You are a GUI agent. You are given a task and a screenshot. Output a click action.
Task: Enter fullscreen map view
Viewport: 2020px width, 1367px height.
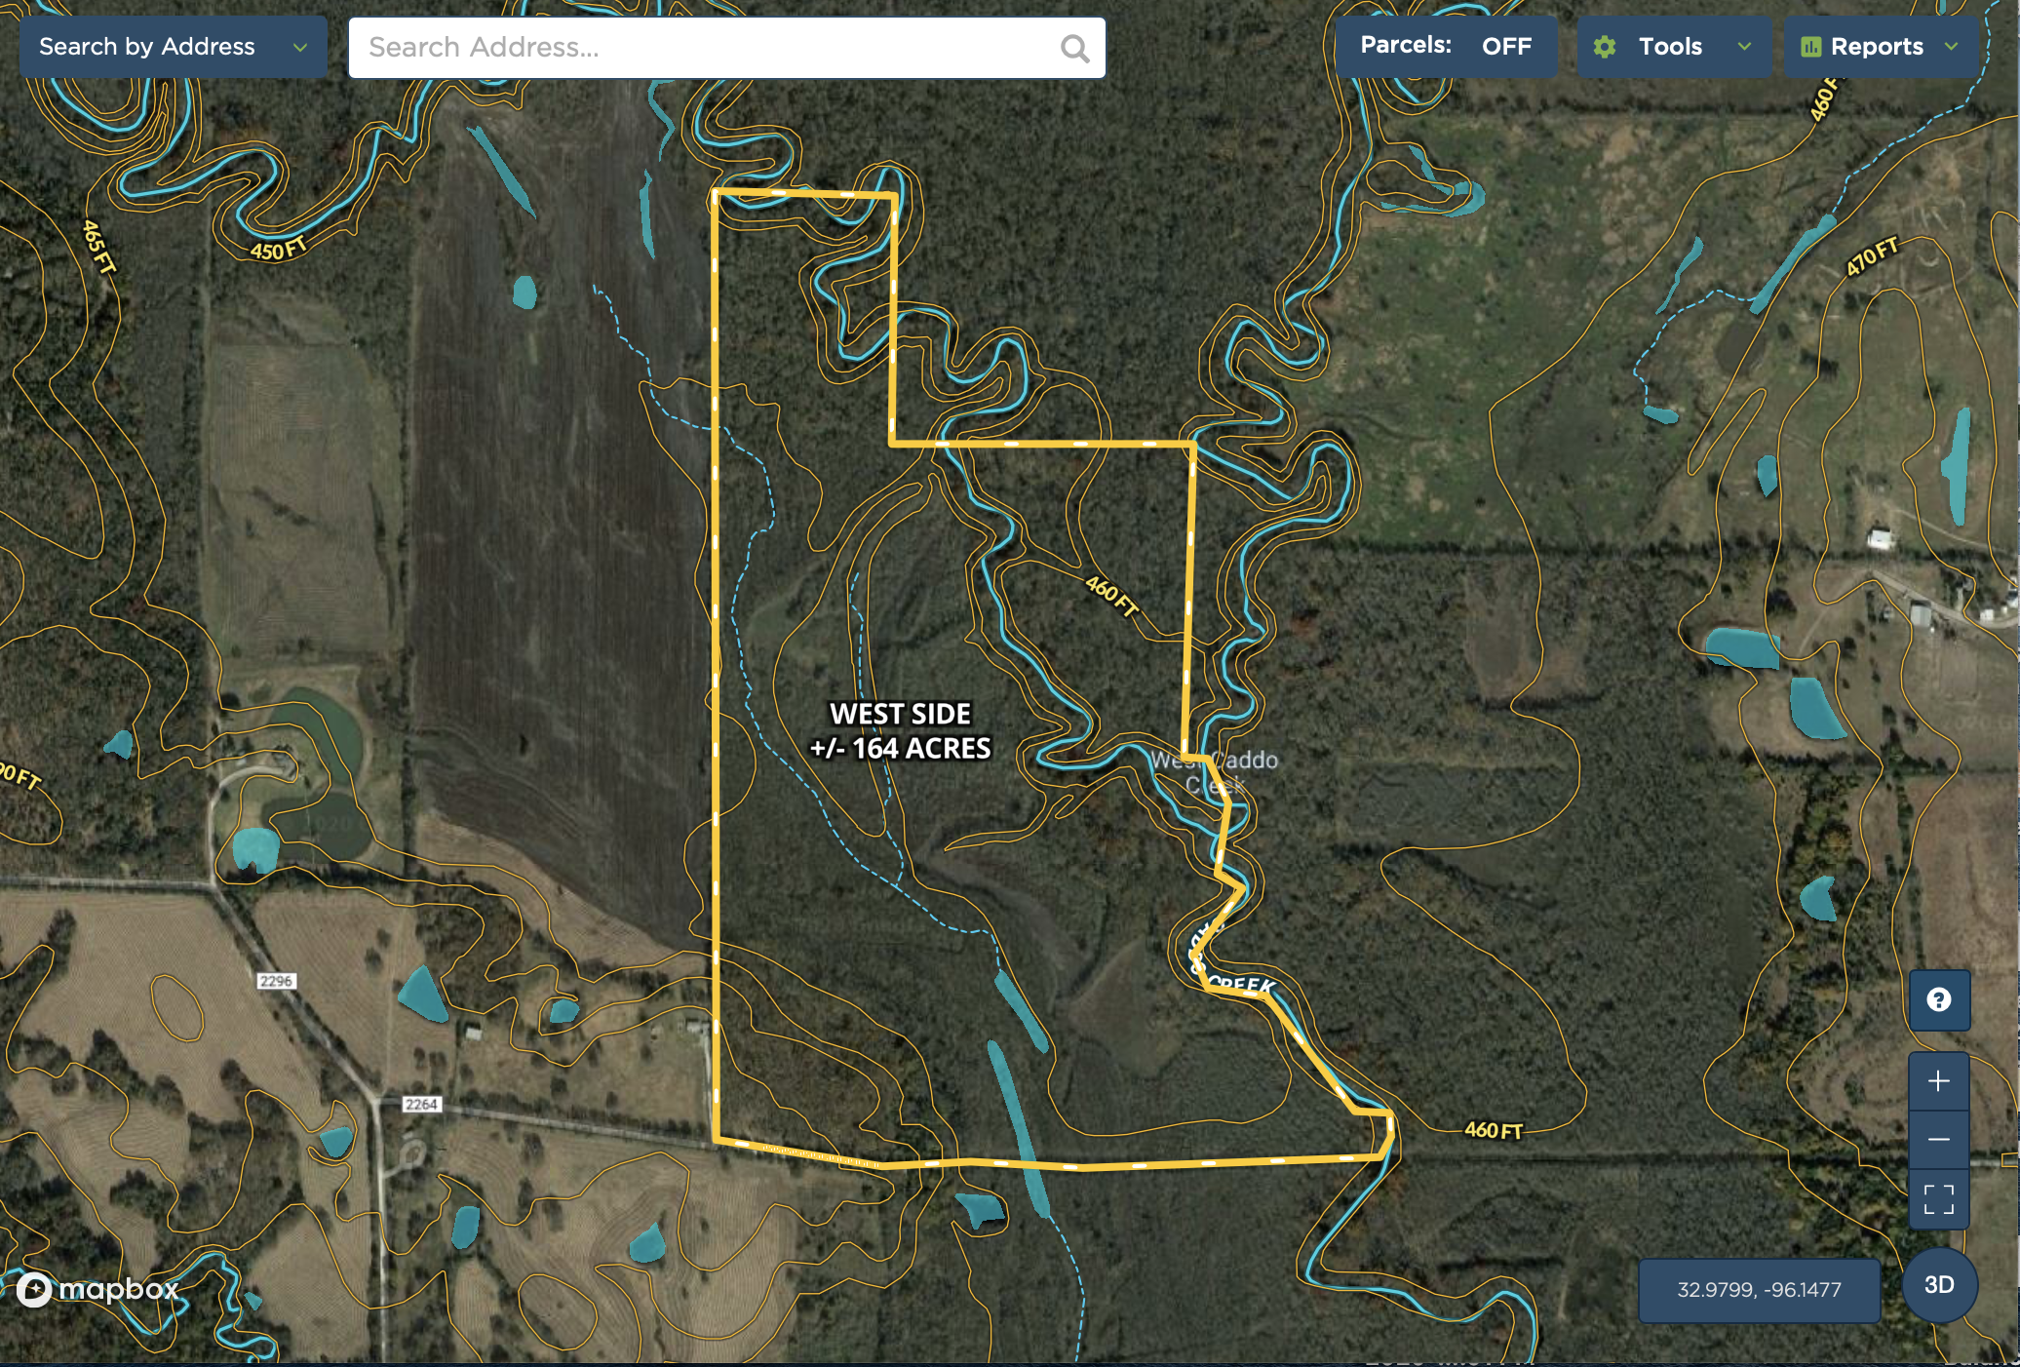[1938, 1198]
